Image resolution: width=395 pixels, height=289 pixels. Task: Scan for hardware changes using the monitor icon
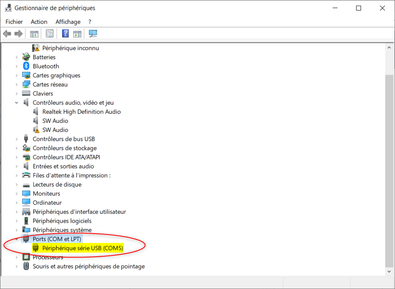click(93, 34)
